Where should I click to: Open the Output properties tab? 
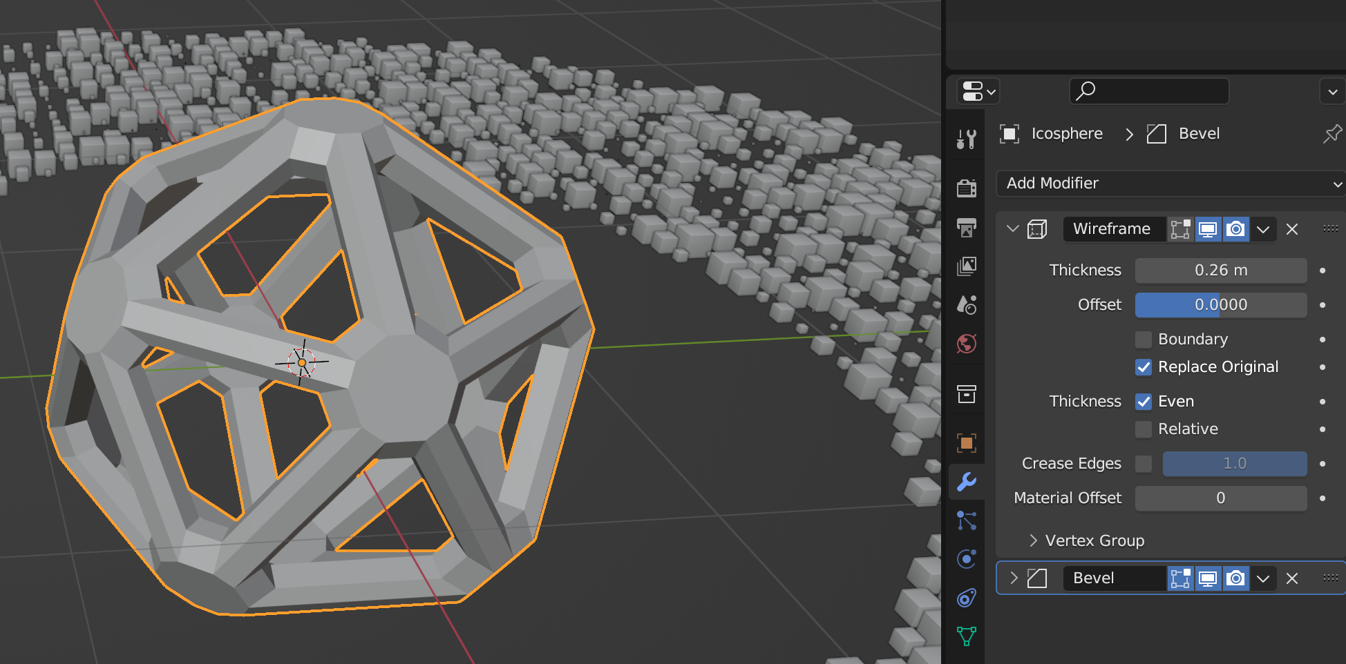click(967, 227)
